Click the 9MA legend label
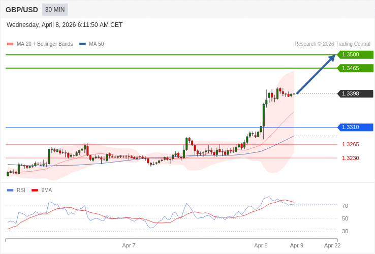Screen dimensions: 375x254 [47, 190]
